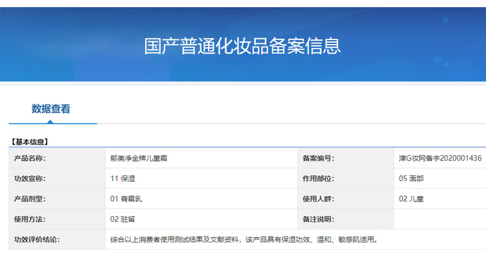The height and width of the screenshot is (271, 486).
Task: Select the value 02 驻留
Action: coord(122,219)
